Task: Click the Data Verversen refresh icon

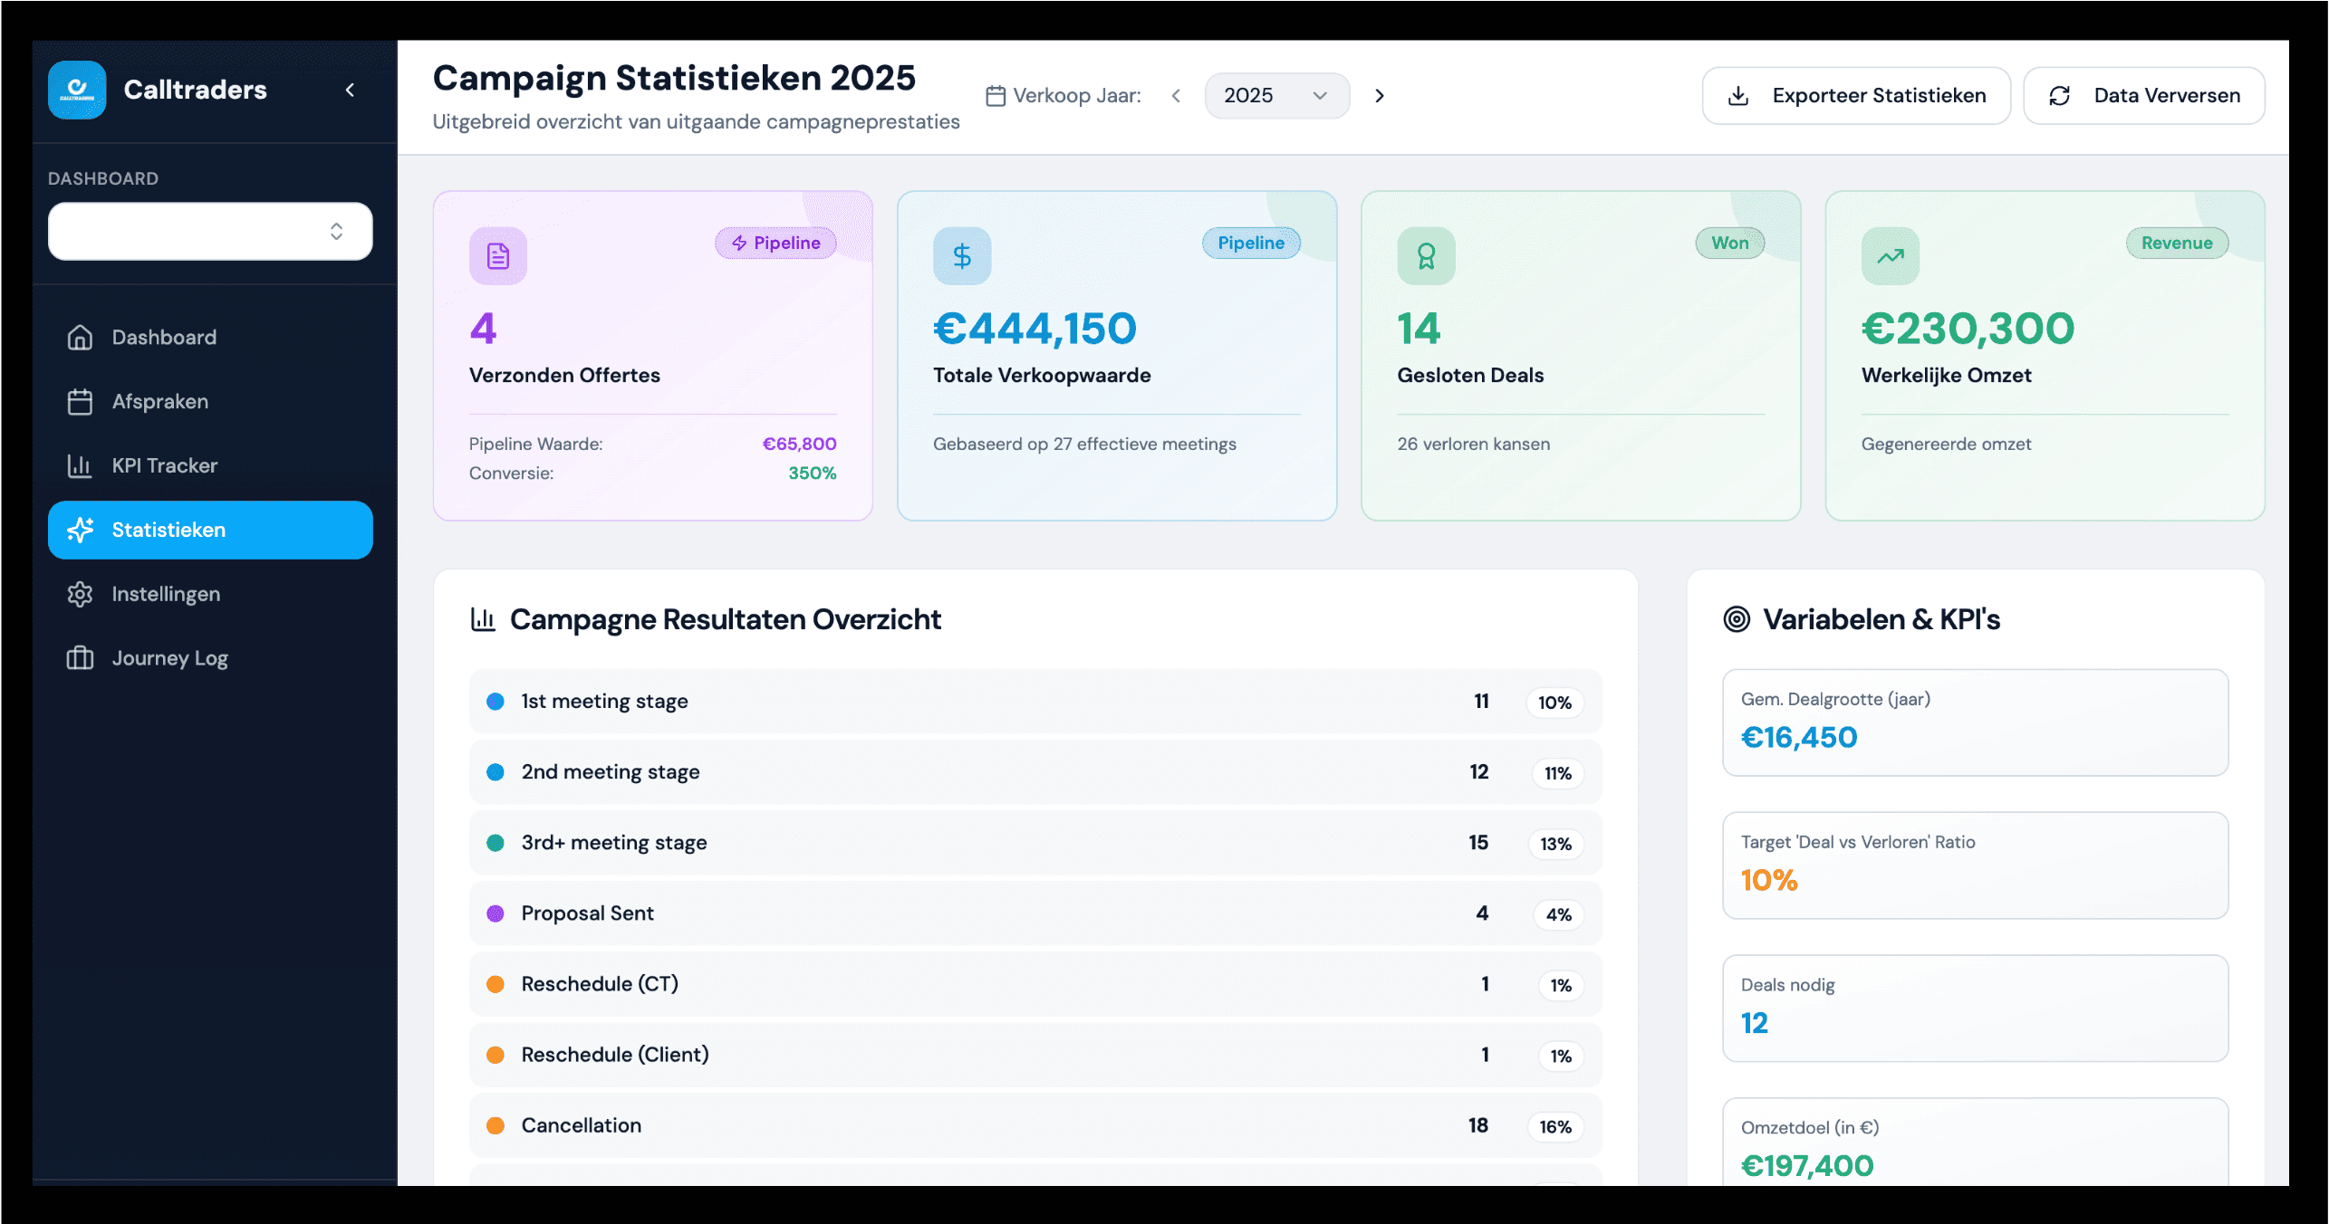Action: [2060, 95]
